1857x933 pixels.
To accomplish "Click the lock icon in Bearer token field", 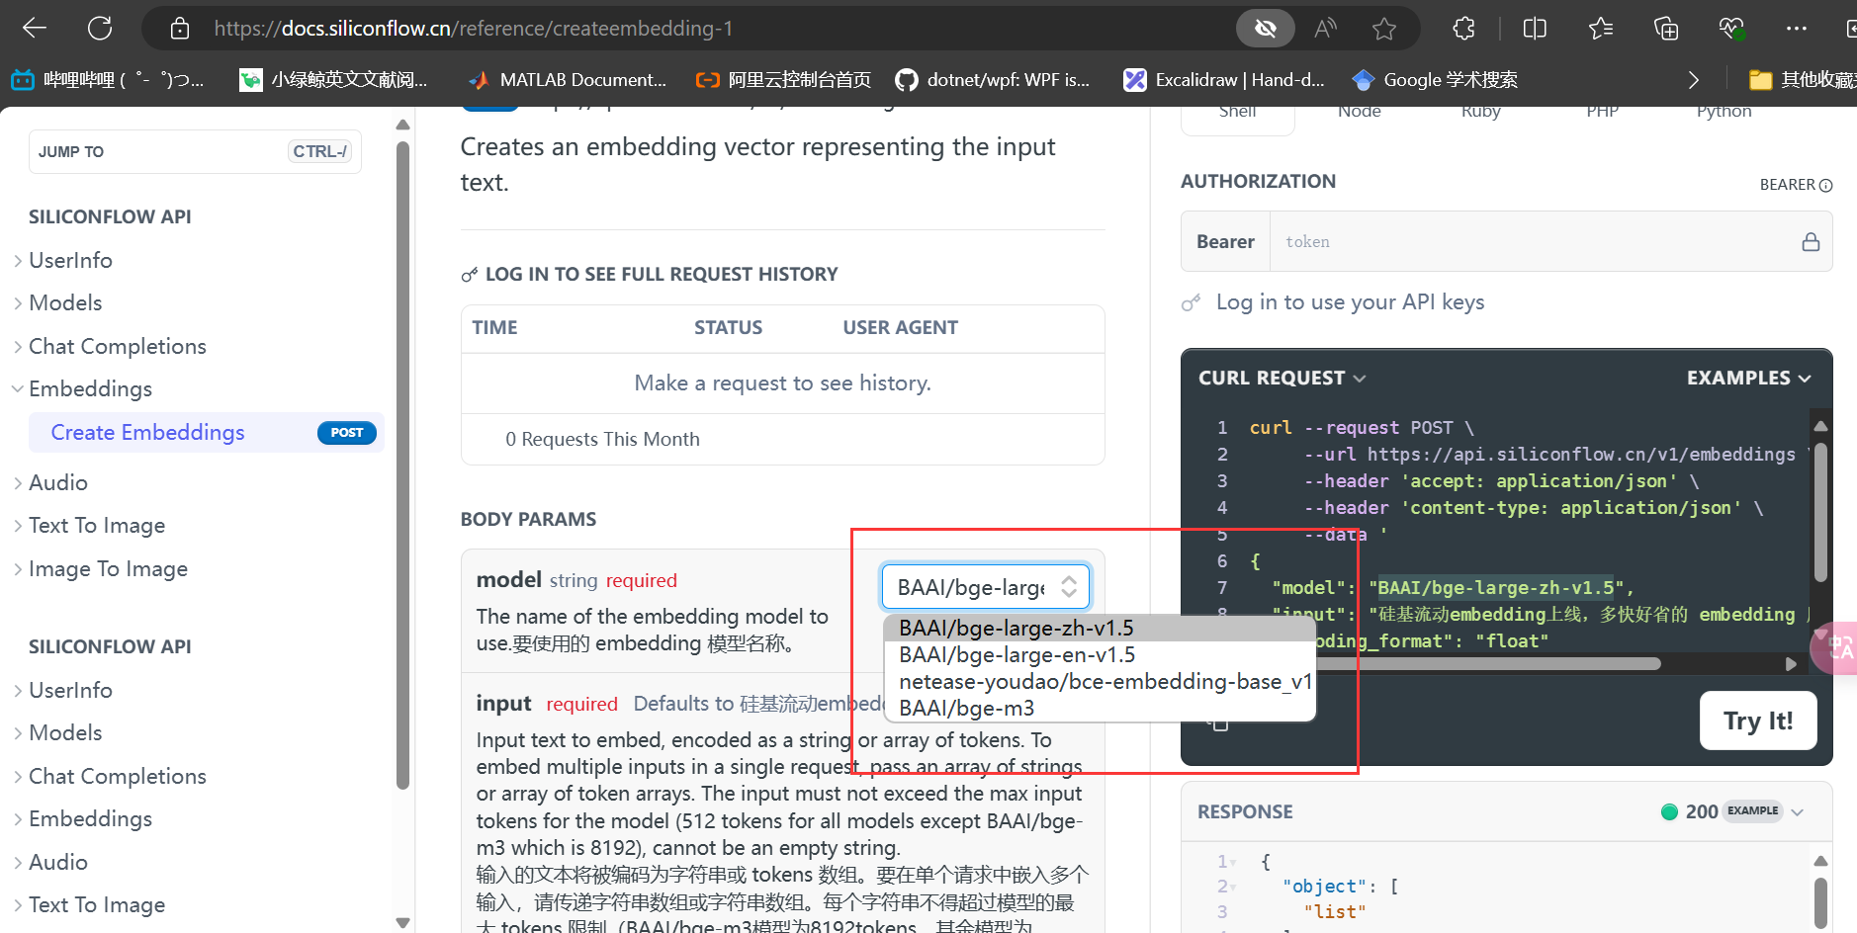I will [x=1811, y=241].
